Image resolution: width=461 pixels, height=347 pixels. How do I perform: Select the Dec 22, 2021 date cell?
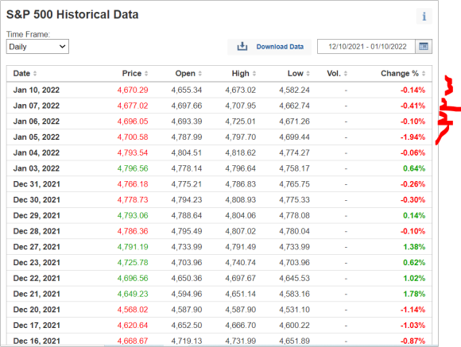pyautogui.click(x=37, y=278)
